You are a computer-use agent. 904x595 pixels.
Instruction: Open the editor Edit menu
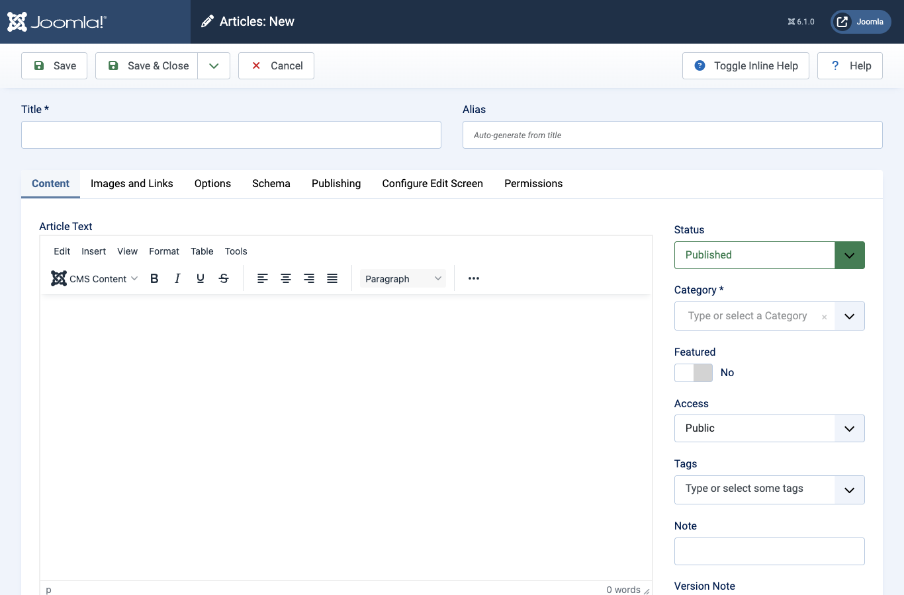pyautogui.click(x=62, y=251)
